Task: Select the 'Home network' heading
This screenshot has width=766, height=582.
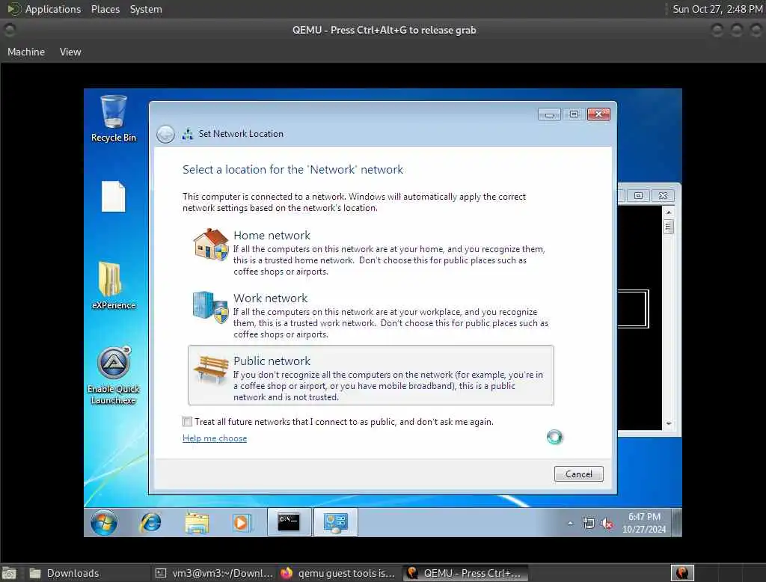Action: [272, 235]
